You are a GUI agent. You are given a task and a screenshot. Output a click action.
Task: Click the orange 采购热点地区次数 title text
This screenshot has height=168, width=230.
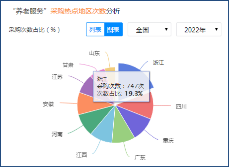coord(78,11)
